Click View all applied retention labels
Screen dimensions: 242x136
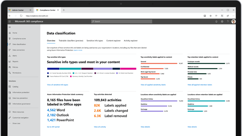click(x=200, y=85)
